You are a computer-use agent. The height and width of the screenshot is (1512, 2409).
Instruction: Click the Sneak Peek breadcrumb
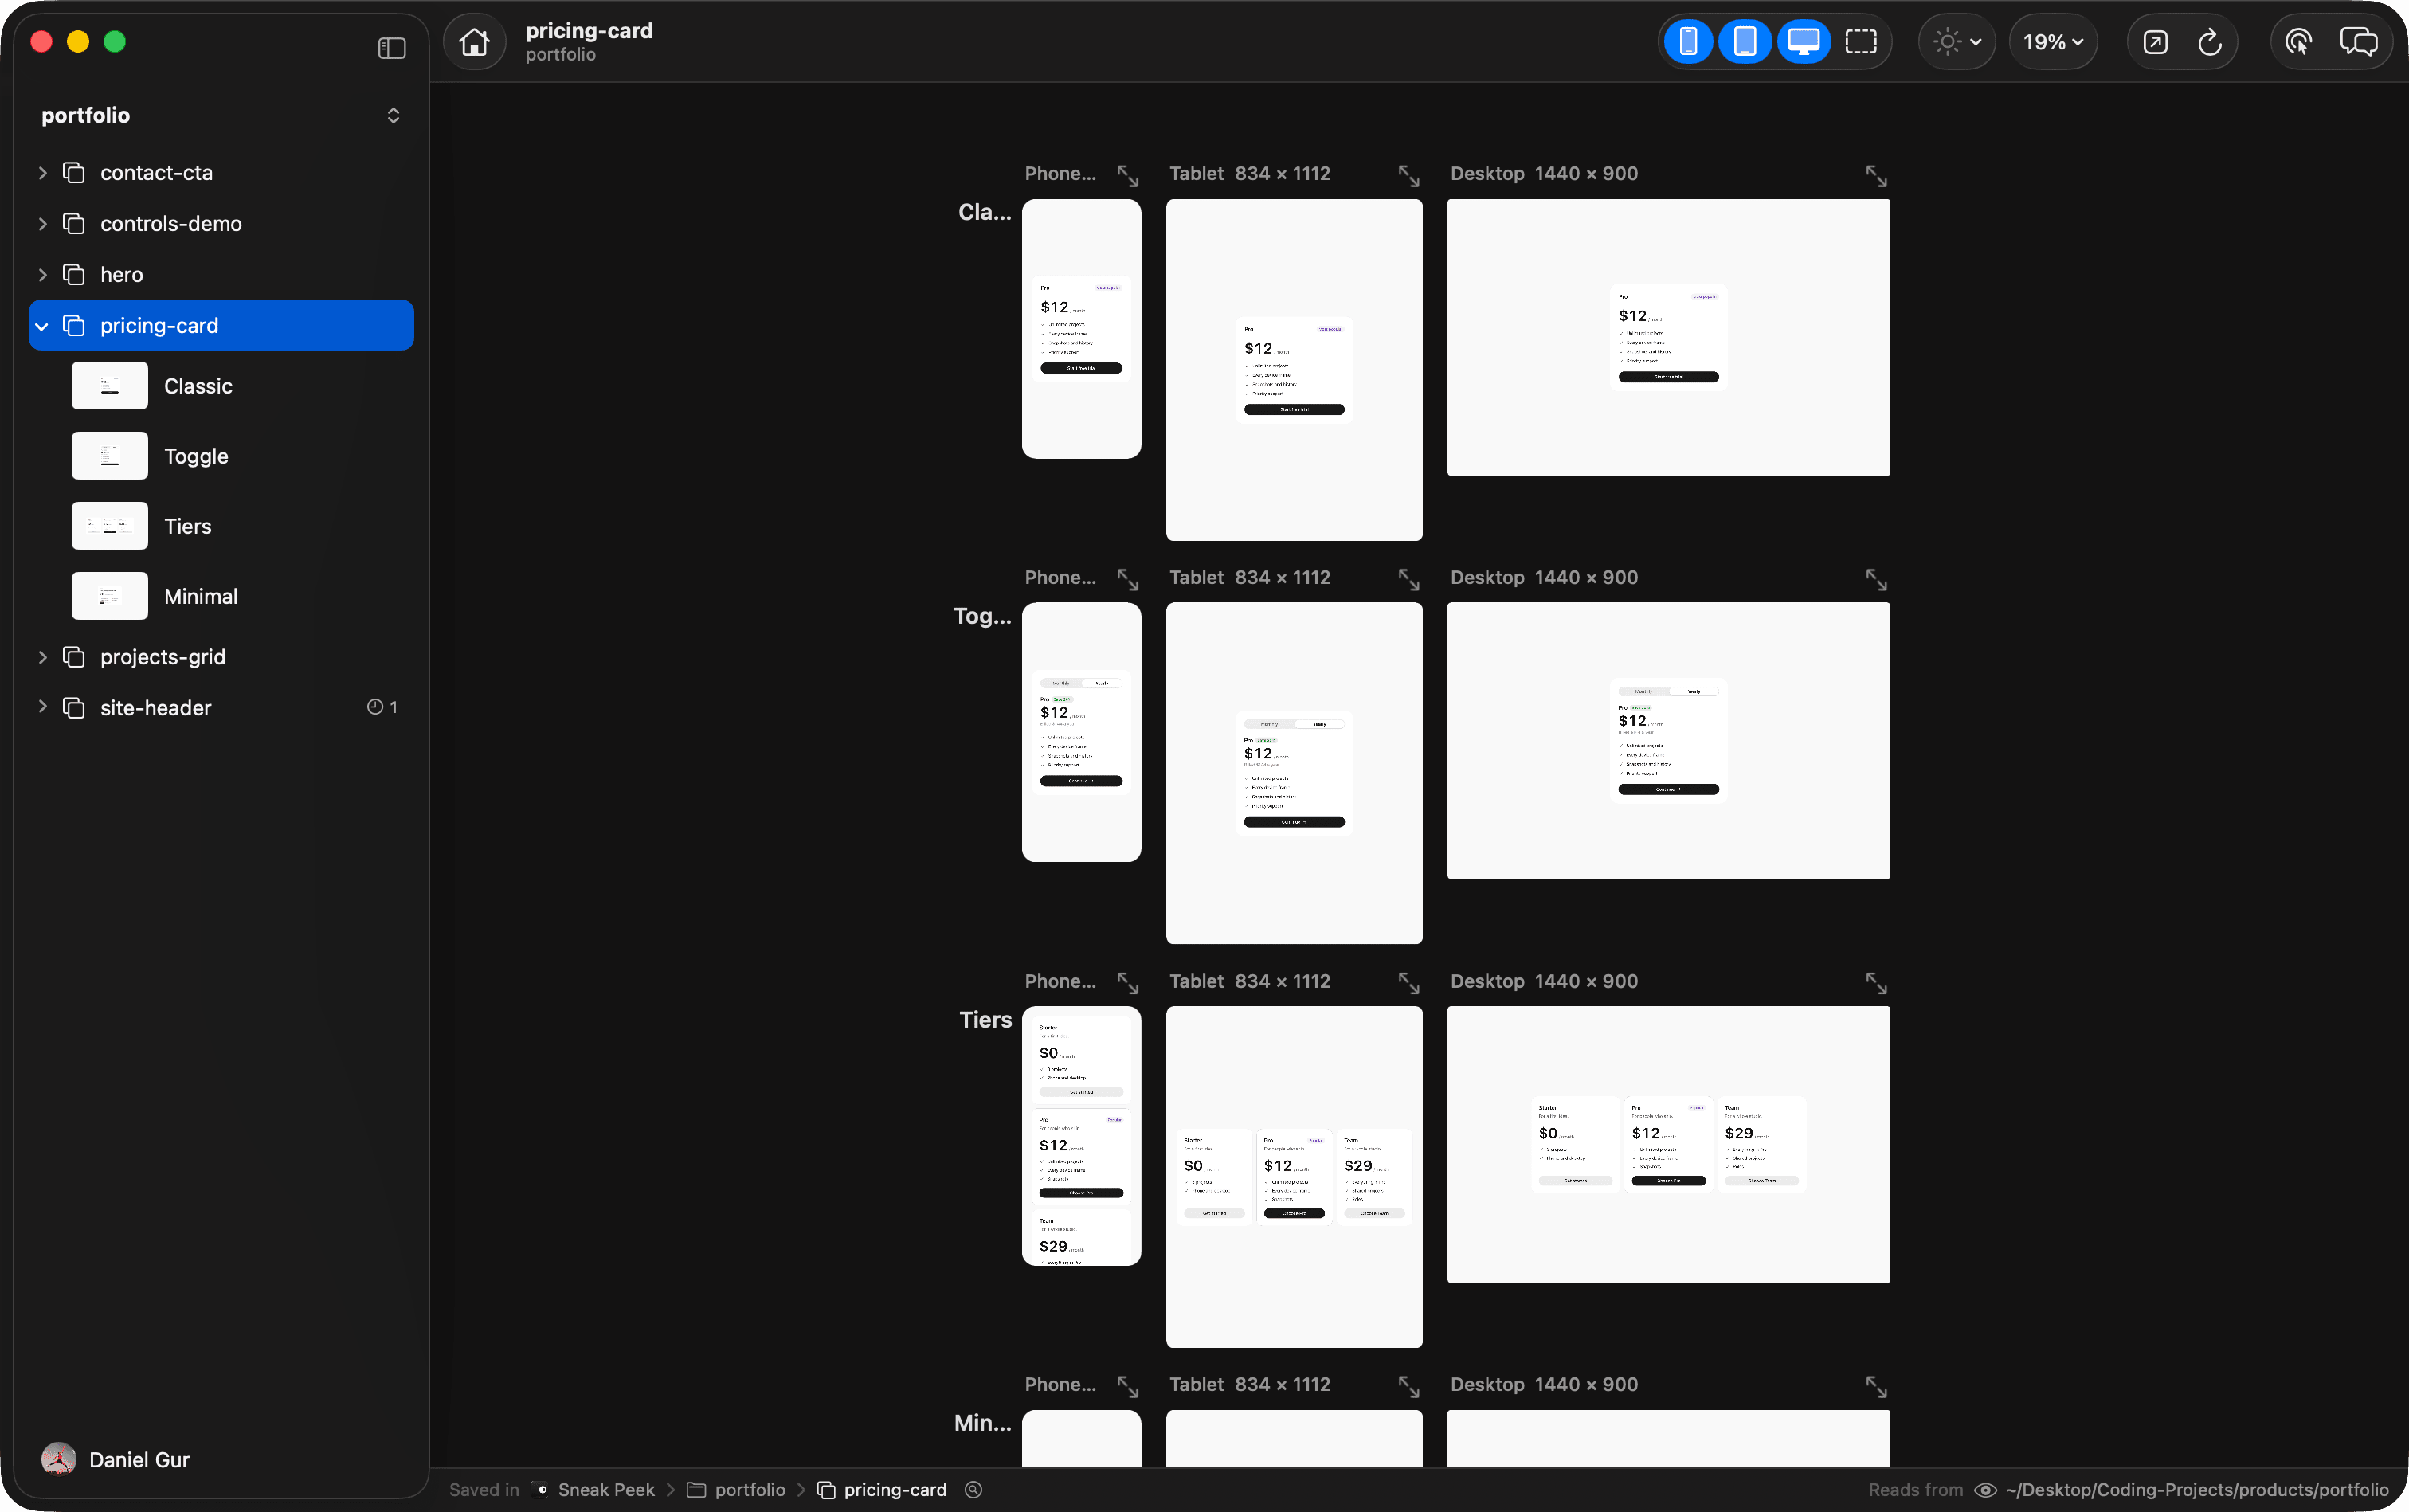click(594, 1489)
